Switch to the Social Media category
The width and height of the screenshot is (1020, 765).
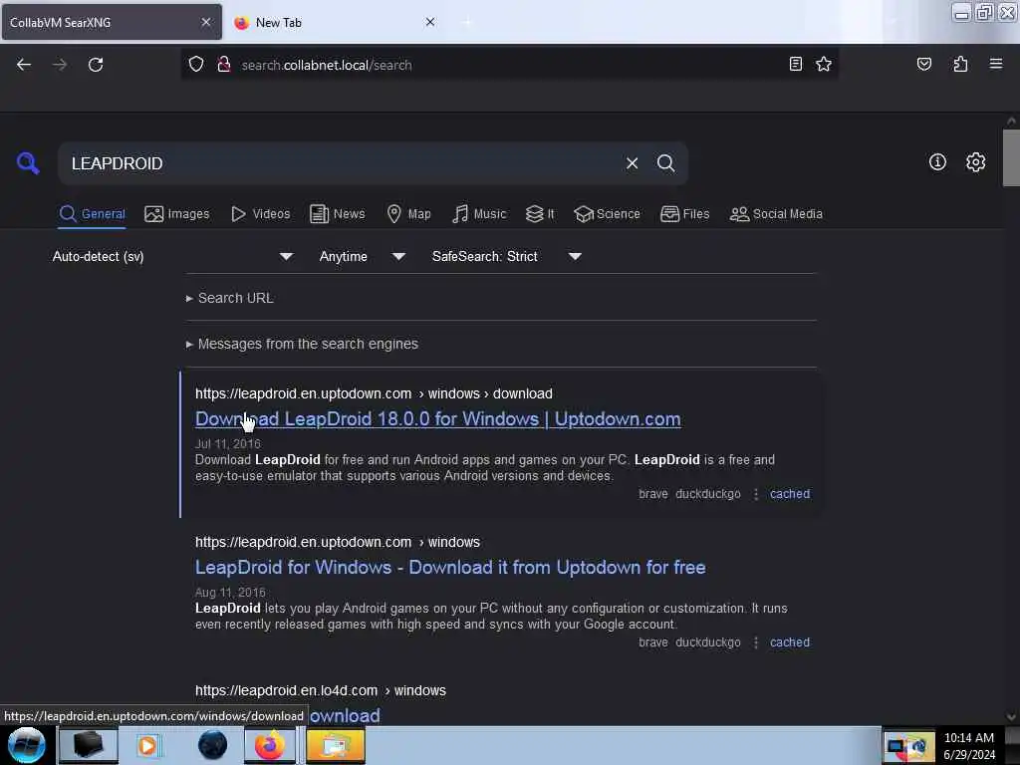775,214
